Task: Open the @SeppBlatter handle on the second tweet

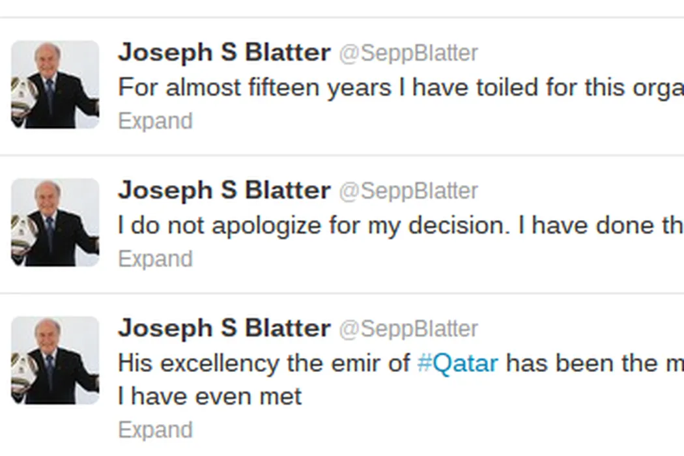Action: point(408,192)
